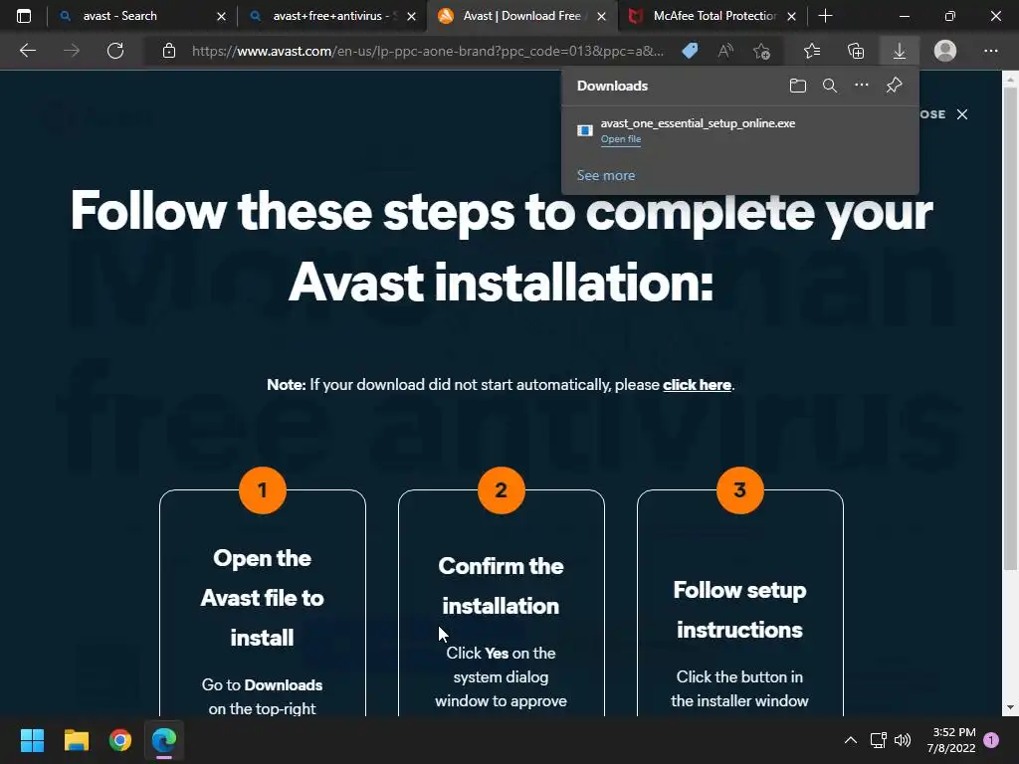The image size is (1019, 764).
Task: Search within downloads
Action: [x=830, y=86]
